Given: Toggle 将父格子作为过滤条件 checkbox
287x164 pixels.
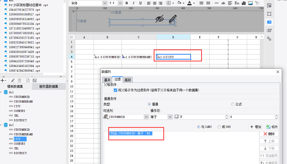Looking at the screenshot, I should pyautogui.click(x=115, y=90).
